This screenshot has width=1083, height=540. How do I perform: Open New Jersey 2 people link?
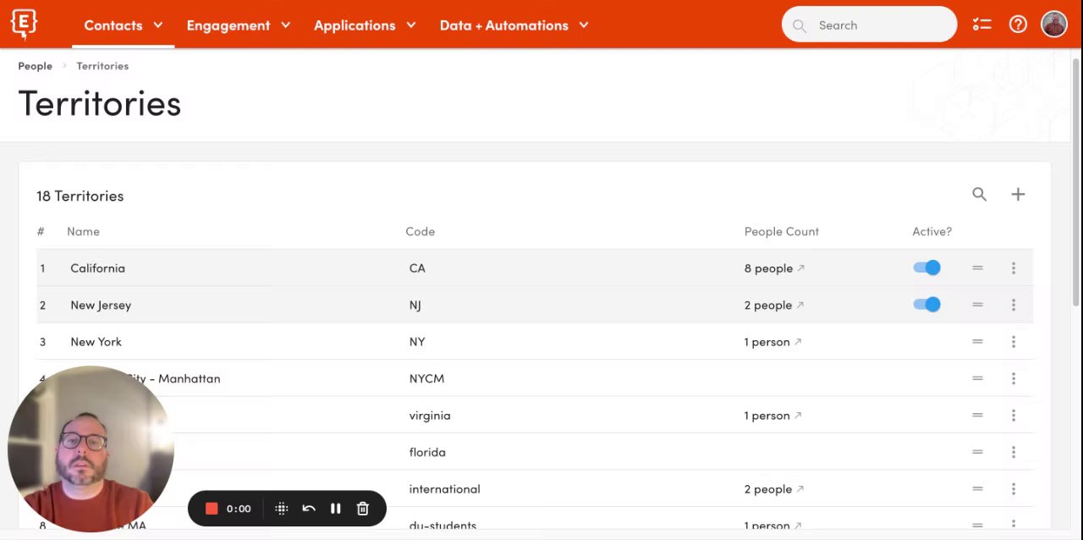pyautogui.click(x=774, y=306)
